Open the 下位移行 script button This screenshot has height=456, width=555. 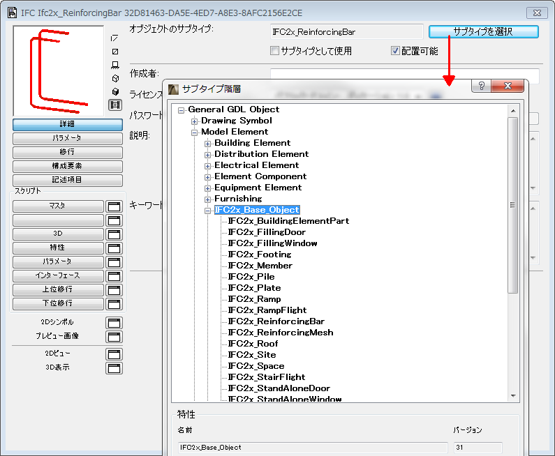click(x=58, y=303)
